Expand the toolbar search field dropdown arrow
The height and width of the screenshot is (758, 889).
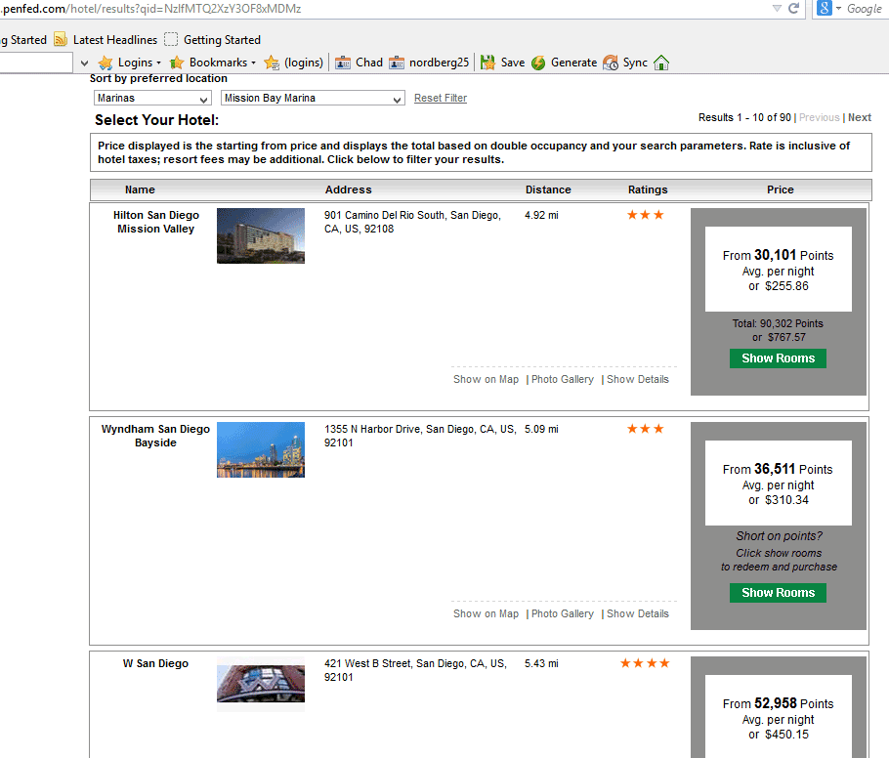84,63
